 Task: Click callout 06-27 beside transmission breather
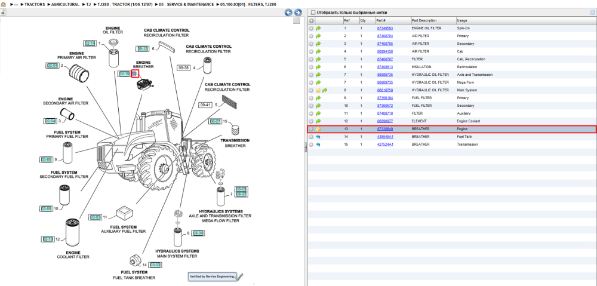(215, 121)
